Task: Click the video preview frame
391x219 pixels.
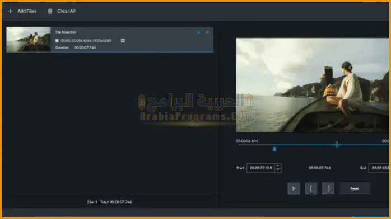Action: click(313, 85)
